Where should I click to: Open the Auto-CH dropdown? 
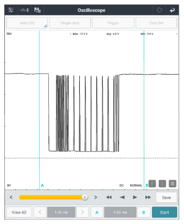click(x=27, y=23)
